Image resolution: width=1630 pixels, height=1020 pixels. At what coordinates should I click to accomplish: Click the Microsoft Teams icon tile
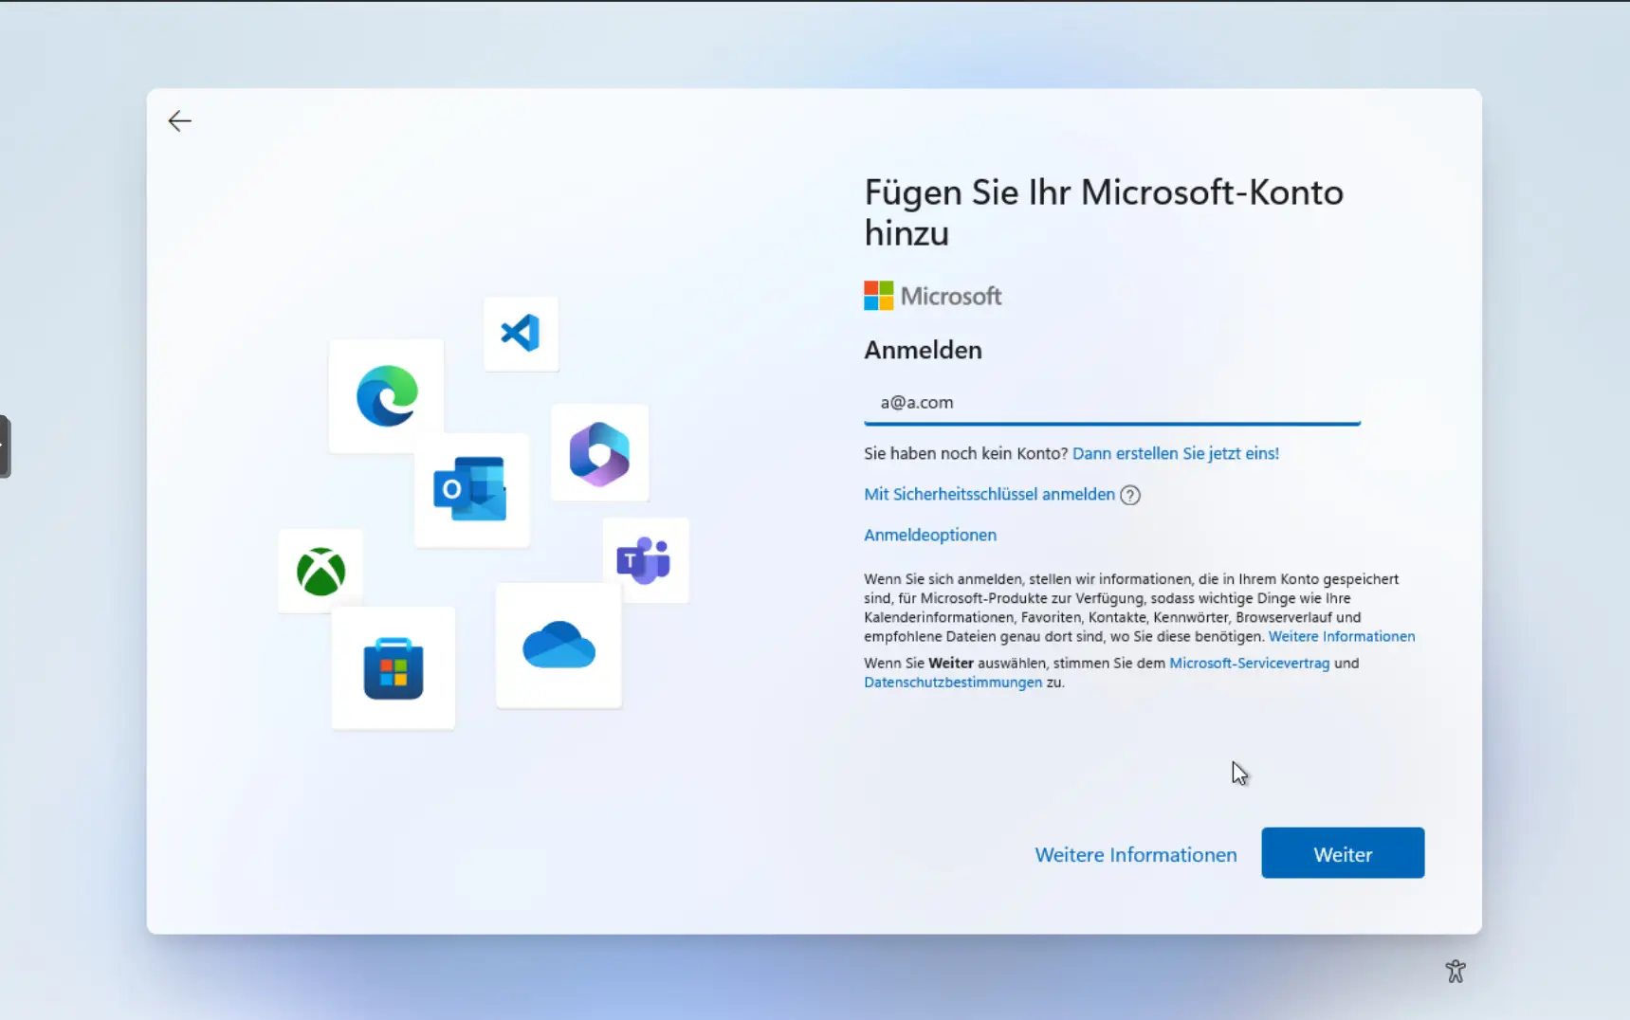(x=645, y=560)
